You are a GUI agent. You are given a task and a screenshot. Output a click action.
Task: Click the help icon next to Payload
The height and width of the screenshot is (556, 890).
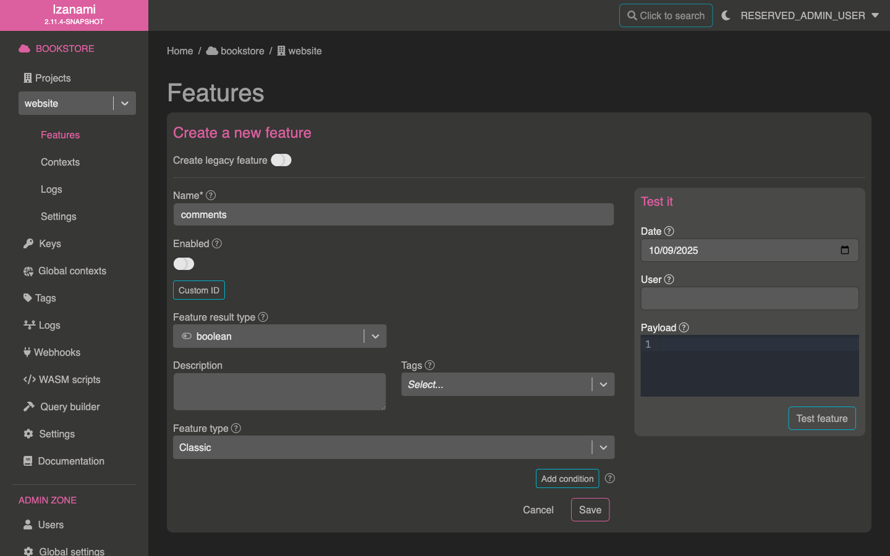(684, 327)
